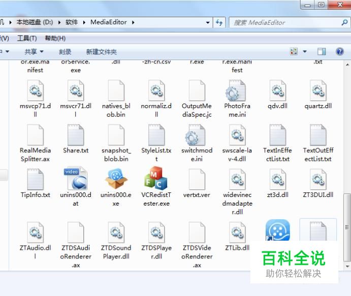Select natives_blob.bin file icon

[x=116, y=90]
